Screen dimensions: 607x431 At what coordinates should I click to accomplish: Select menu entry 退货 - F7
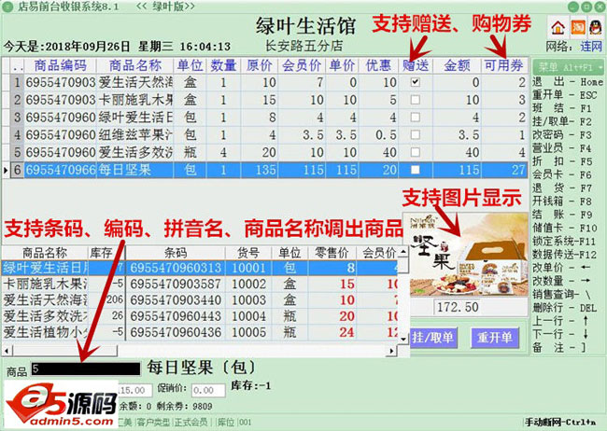561,188
